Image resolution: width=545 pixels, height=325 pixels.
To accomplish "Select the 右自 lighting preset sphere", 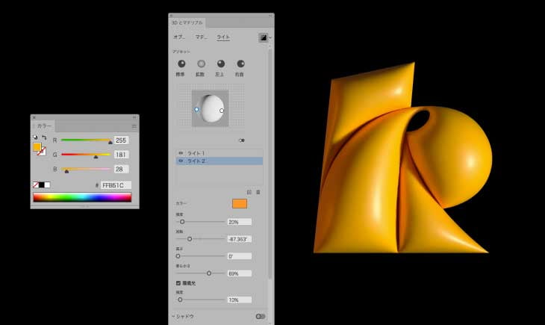I will tap(240, 64).
